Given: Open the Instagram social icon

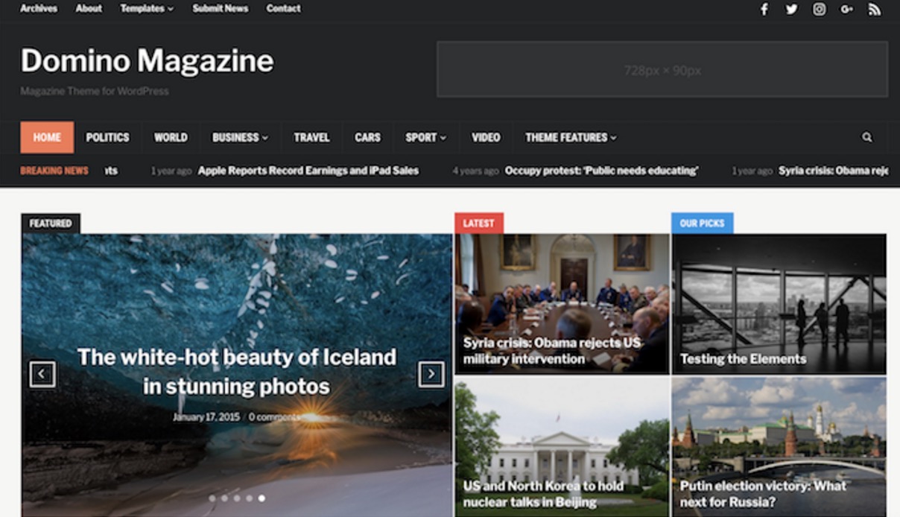Looking at the screenshot, I should [819, 10].
